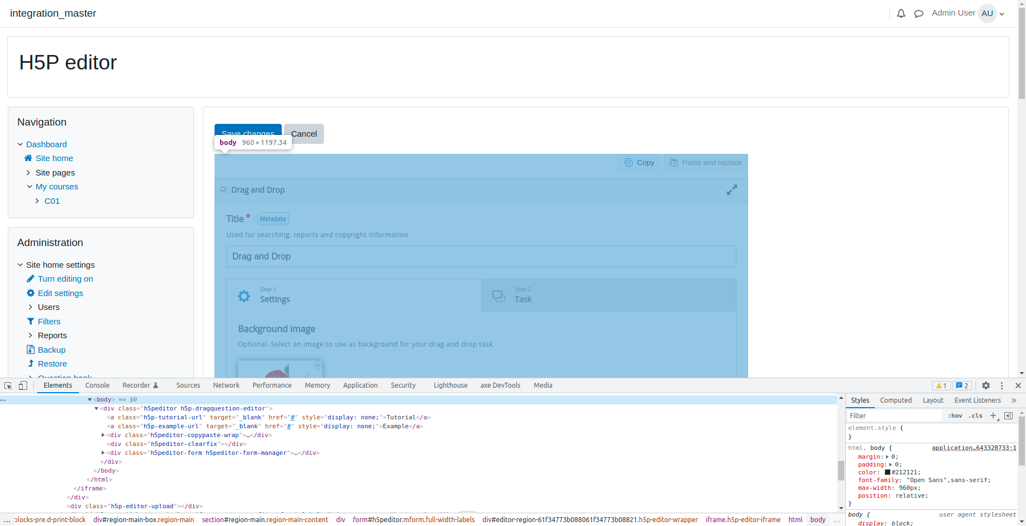Toggle fullscreen for Drag and Drop editor
The width and height of the screenshot is (1026, 526).
click(x=732, y=190)
